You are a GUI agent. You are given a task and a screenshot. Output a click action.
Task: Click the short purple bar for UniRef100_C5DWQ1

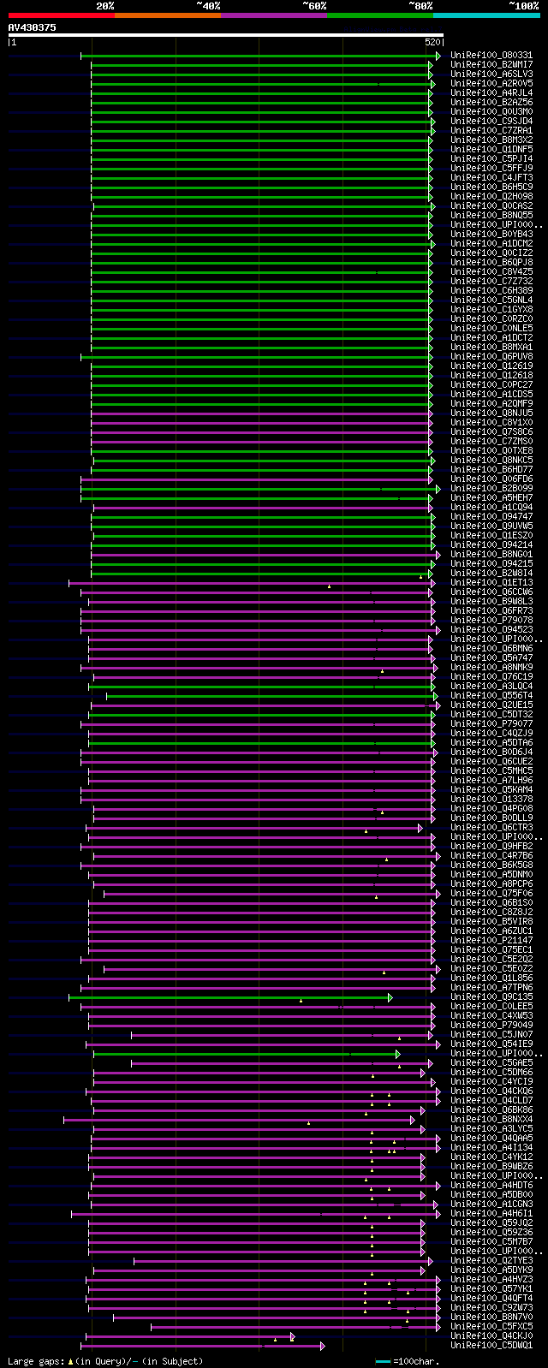[x=203, y=1346]
